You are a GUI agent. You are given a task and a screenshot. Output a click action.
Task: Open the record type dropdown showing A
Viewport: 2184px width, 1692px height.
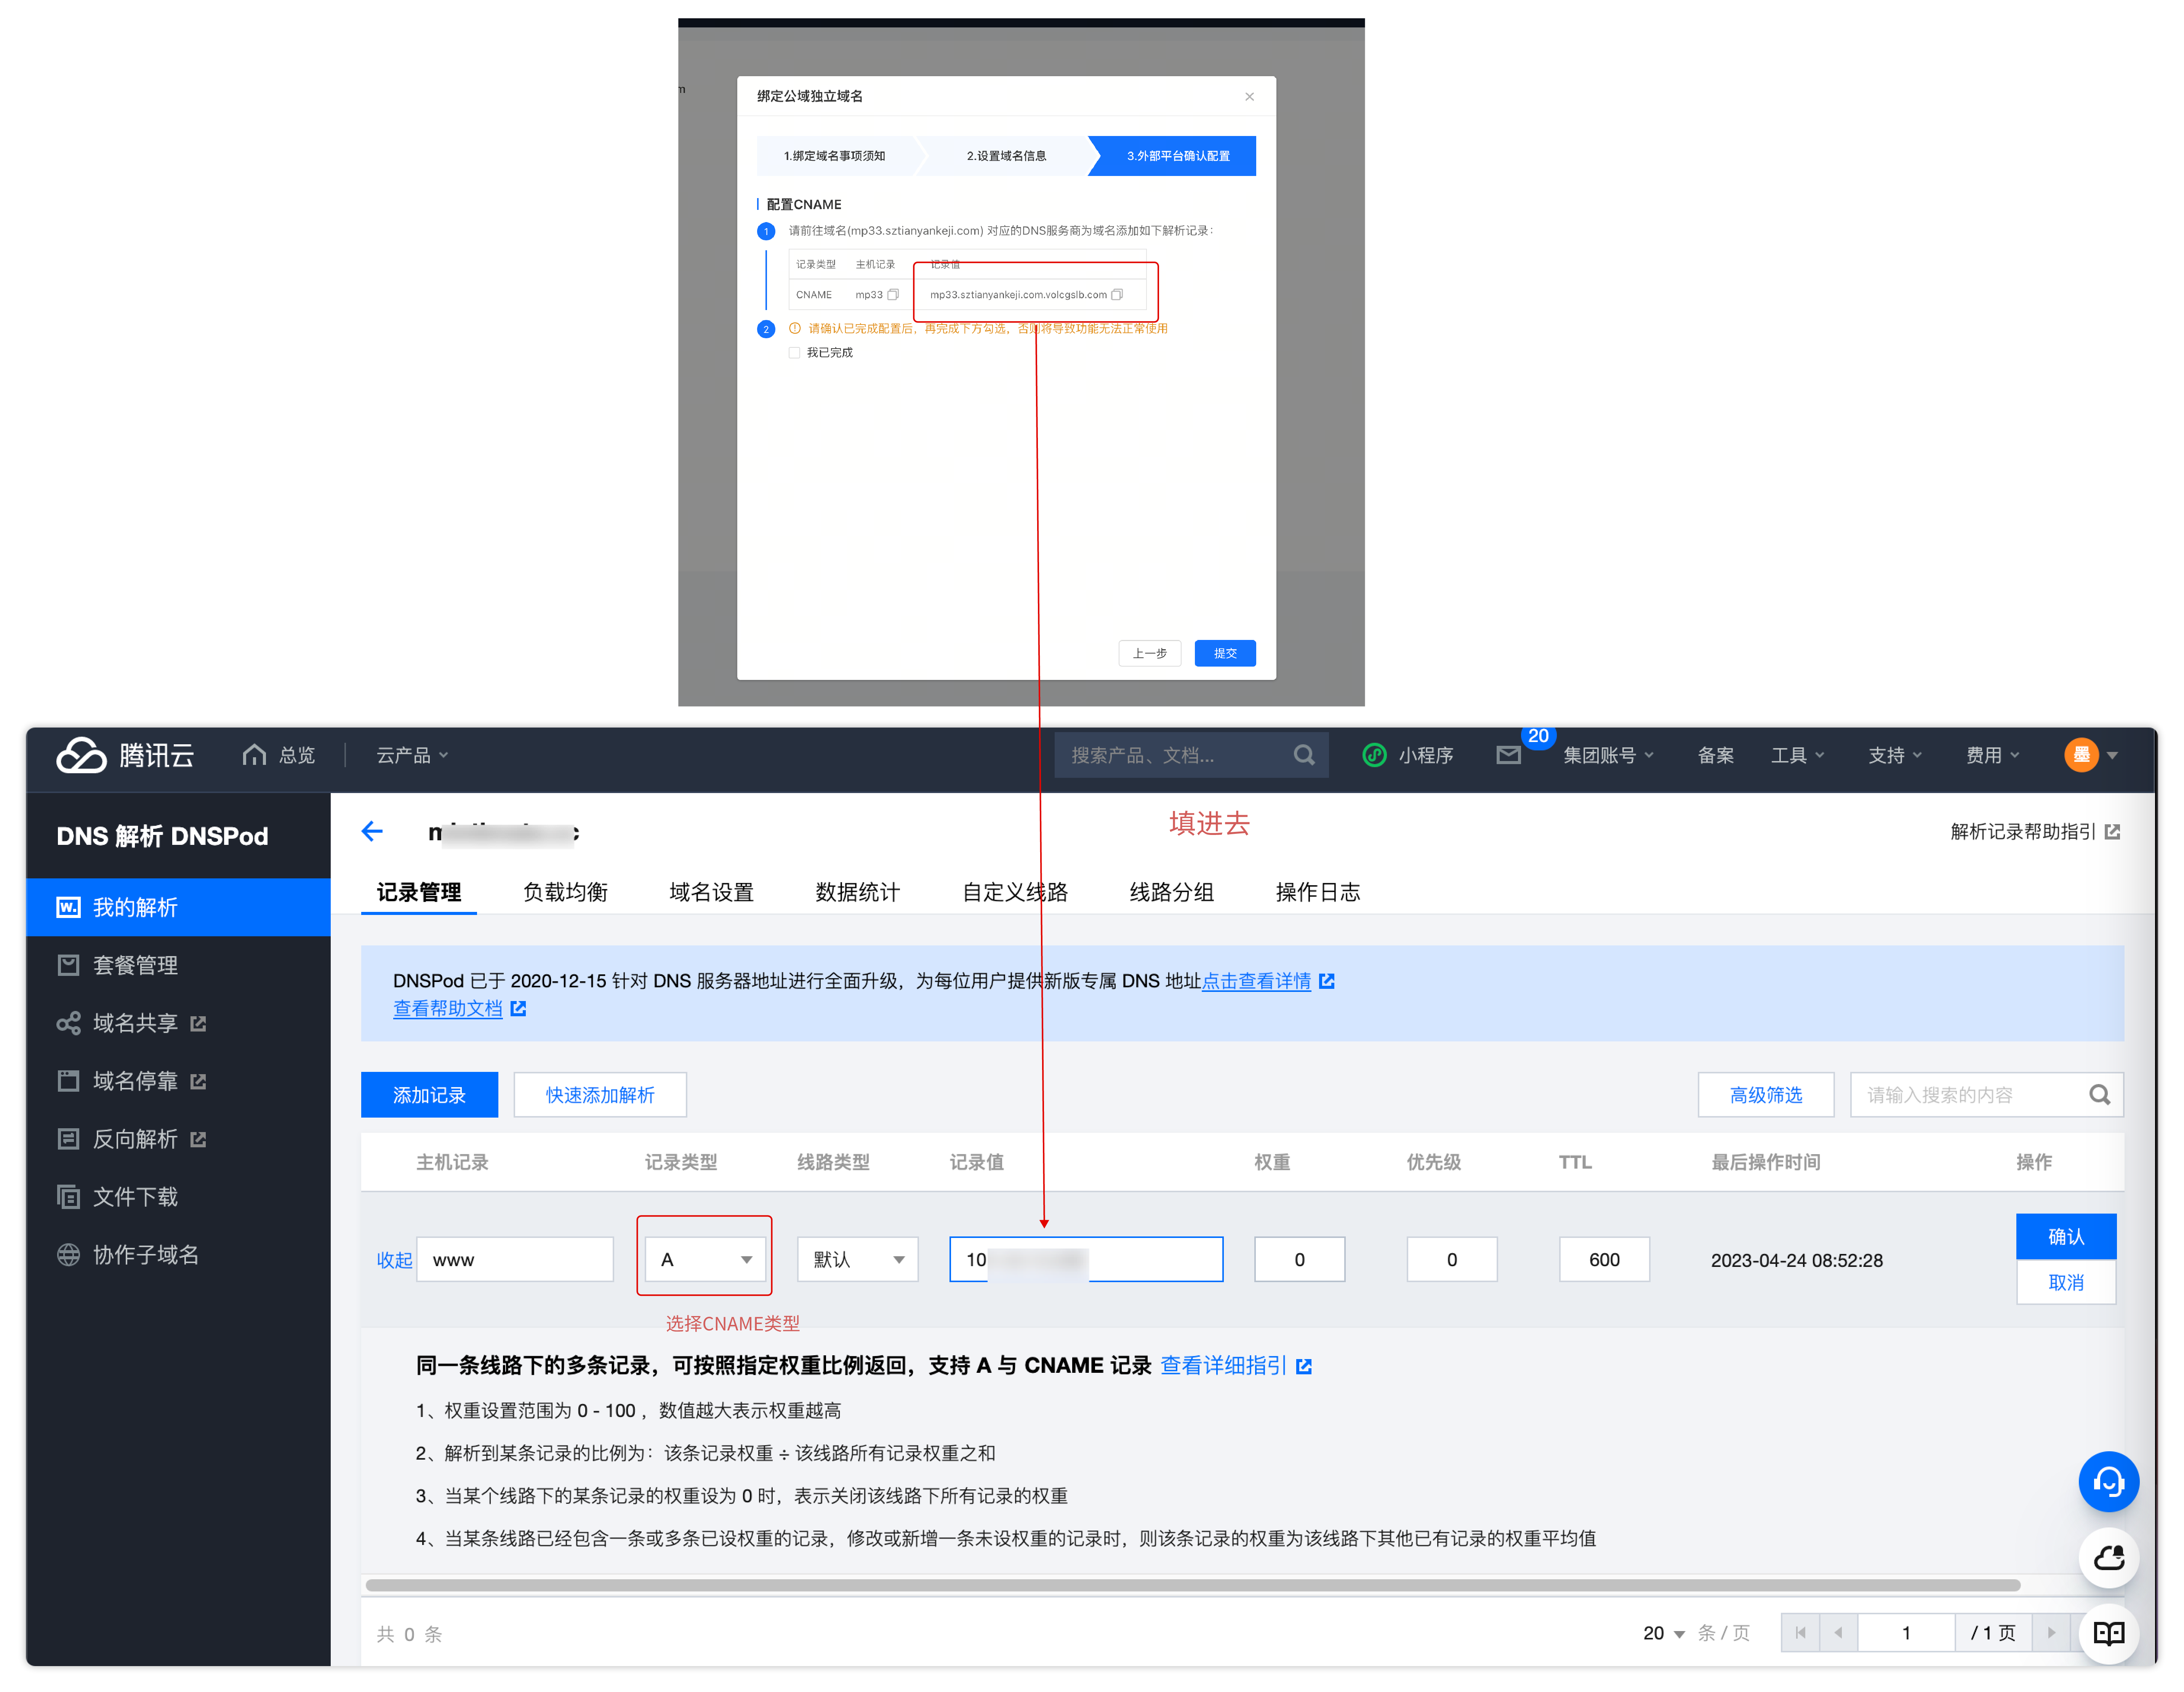pyautogui.click(x=706, y=1259)
